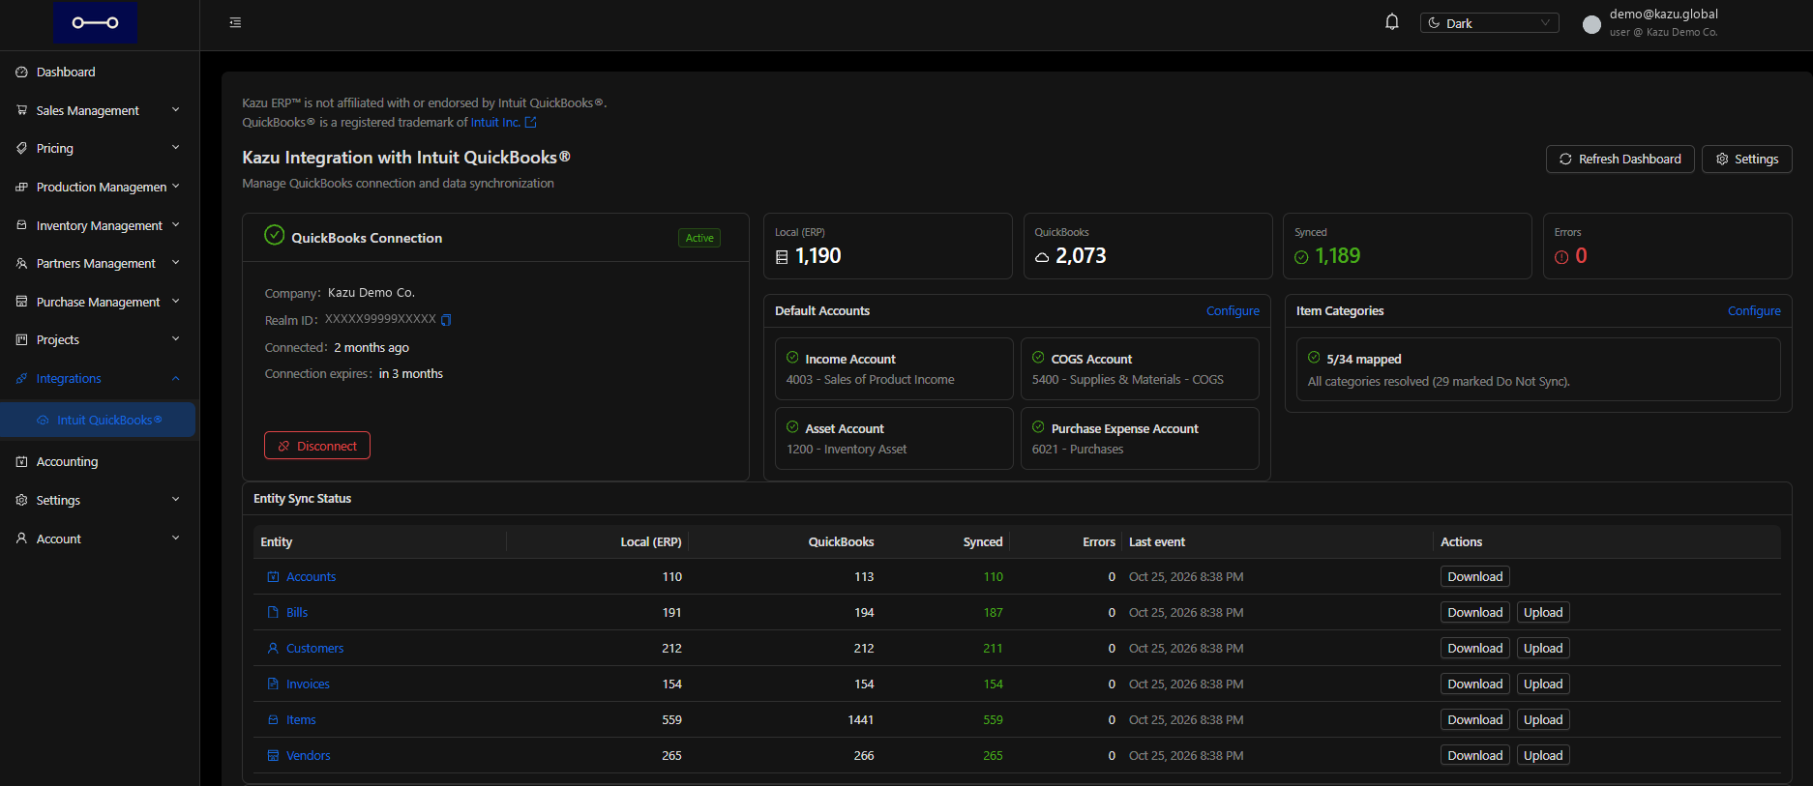Collapse sidebar with the menu fold icon

235,22
